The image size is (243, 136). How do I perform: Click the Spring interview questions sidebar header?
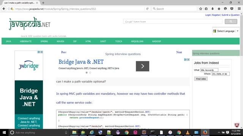coord(216,53)
